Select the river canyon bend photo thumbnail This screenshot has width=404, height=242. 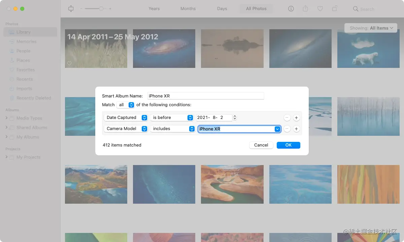[x=232, y=184]
